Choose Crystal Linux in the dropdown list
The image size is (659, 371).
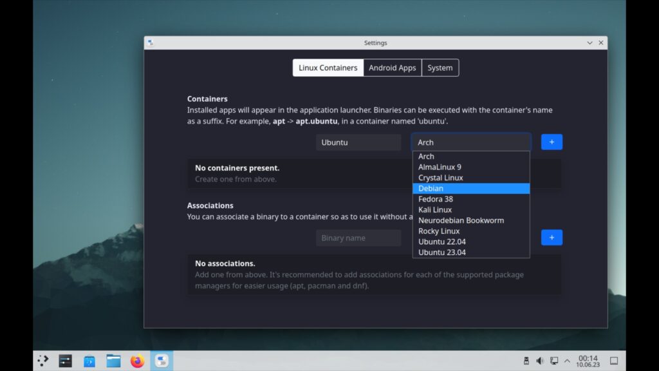[471, 178]
